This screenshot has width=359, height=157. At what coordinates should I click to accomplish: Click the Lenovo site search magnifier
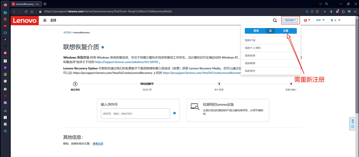275,20
